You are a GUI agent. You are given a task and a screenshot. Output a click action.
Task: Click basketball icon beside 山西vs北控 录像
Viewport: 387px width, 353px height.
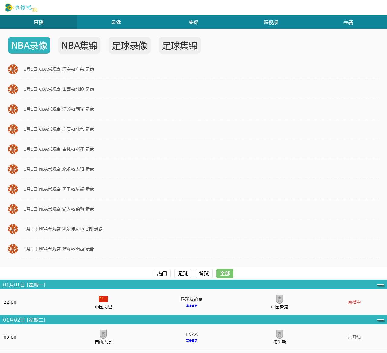click(13, 89)
